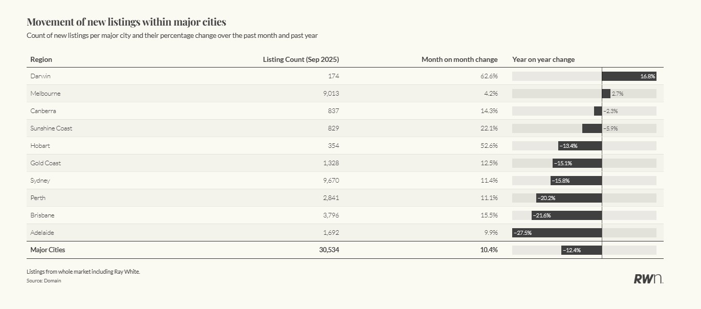Image resolution: width=701 pixels, height=309 pixels.
Task: Select the Month on month change header
Action: click(459, 59)
